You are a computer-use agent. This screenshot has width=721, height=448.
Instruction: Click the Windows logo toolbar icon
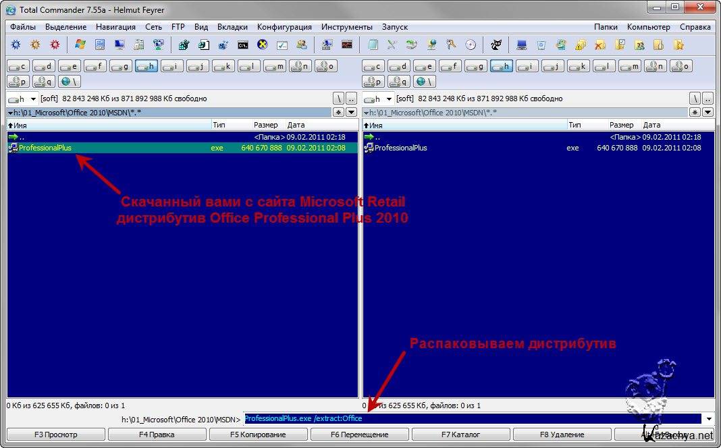click(x=80, y=45)
